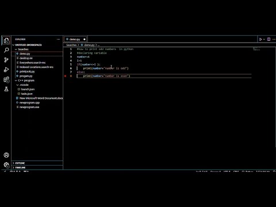Click the 'else:' line

pyautogui.click(x=80, y=72)
